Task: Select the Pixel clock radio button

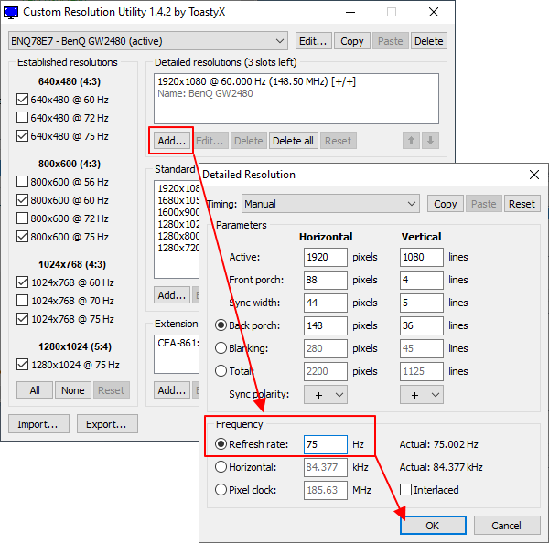Action: coord(221,489)
